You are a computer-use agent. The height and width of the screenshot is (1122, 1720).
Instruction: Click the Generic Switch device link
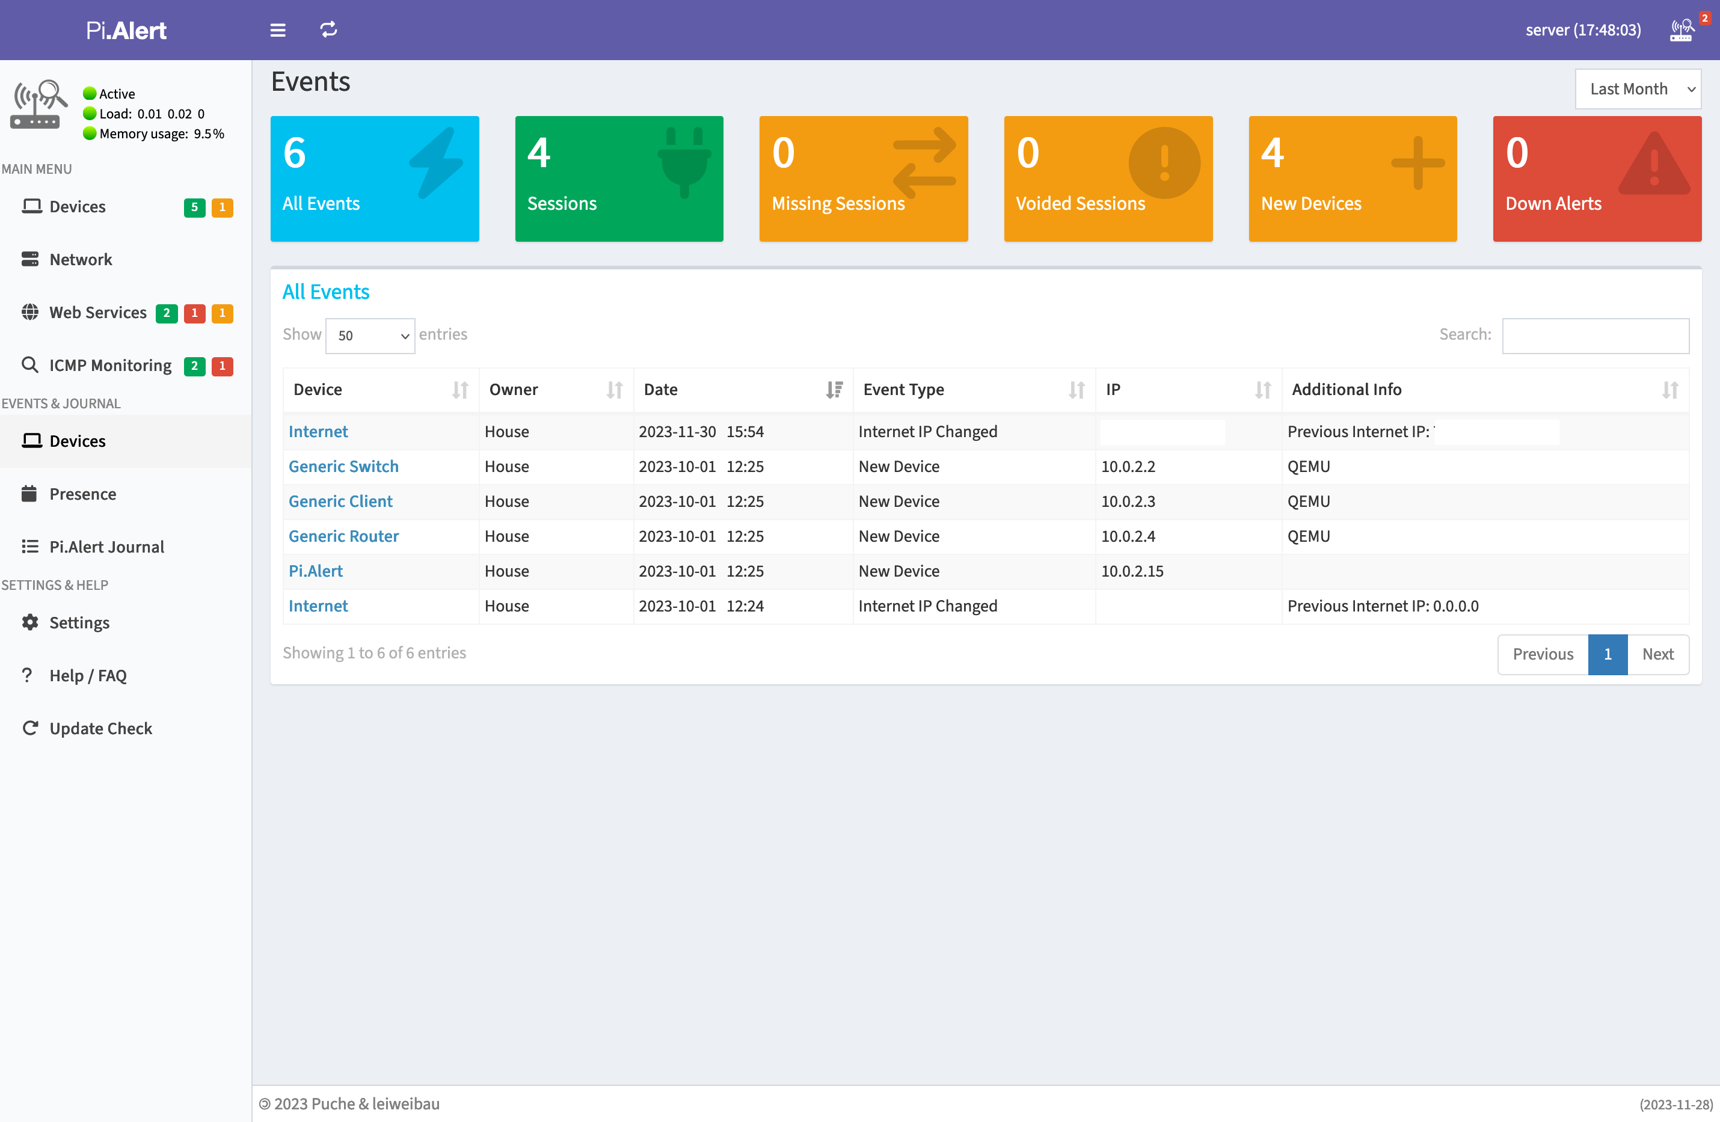(345, 467)
